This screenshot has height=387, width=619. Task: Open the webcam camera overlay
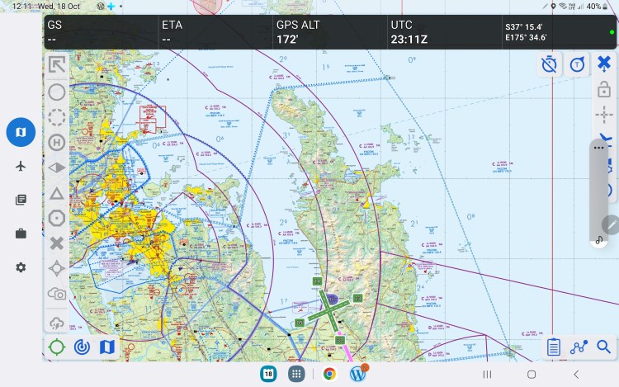57,294
